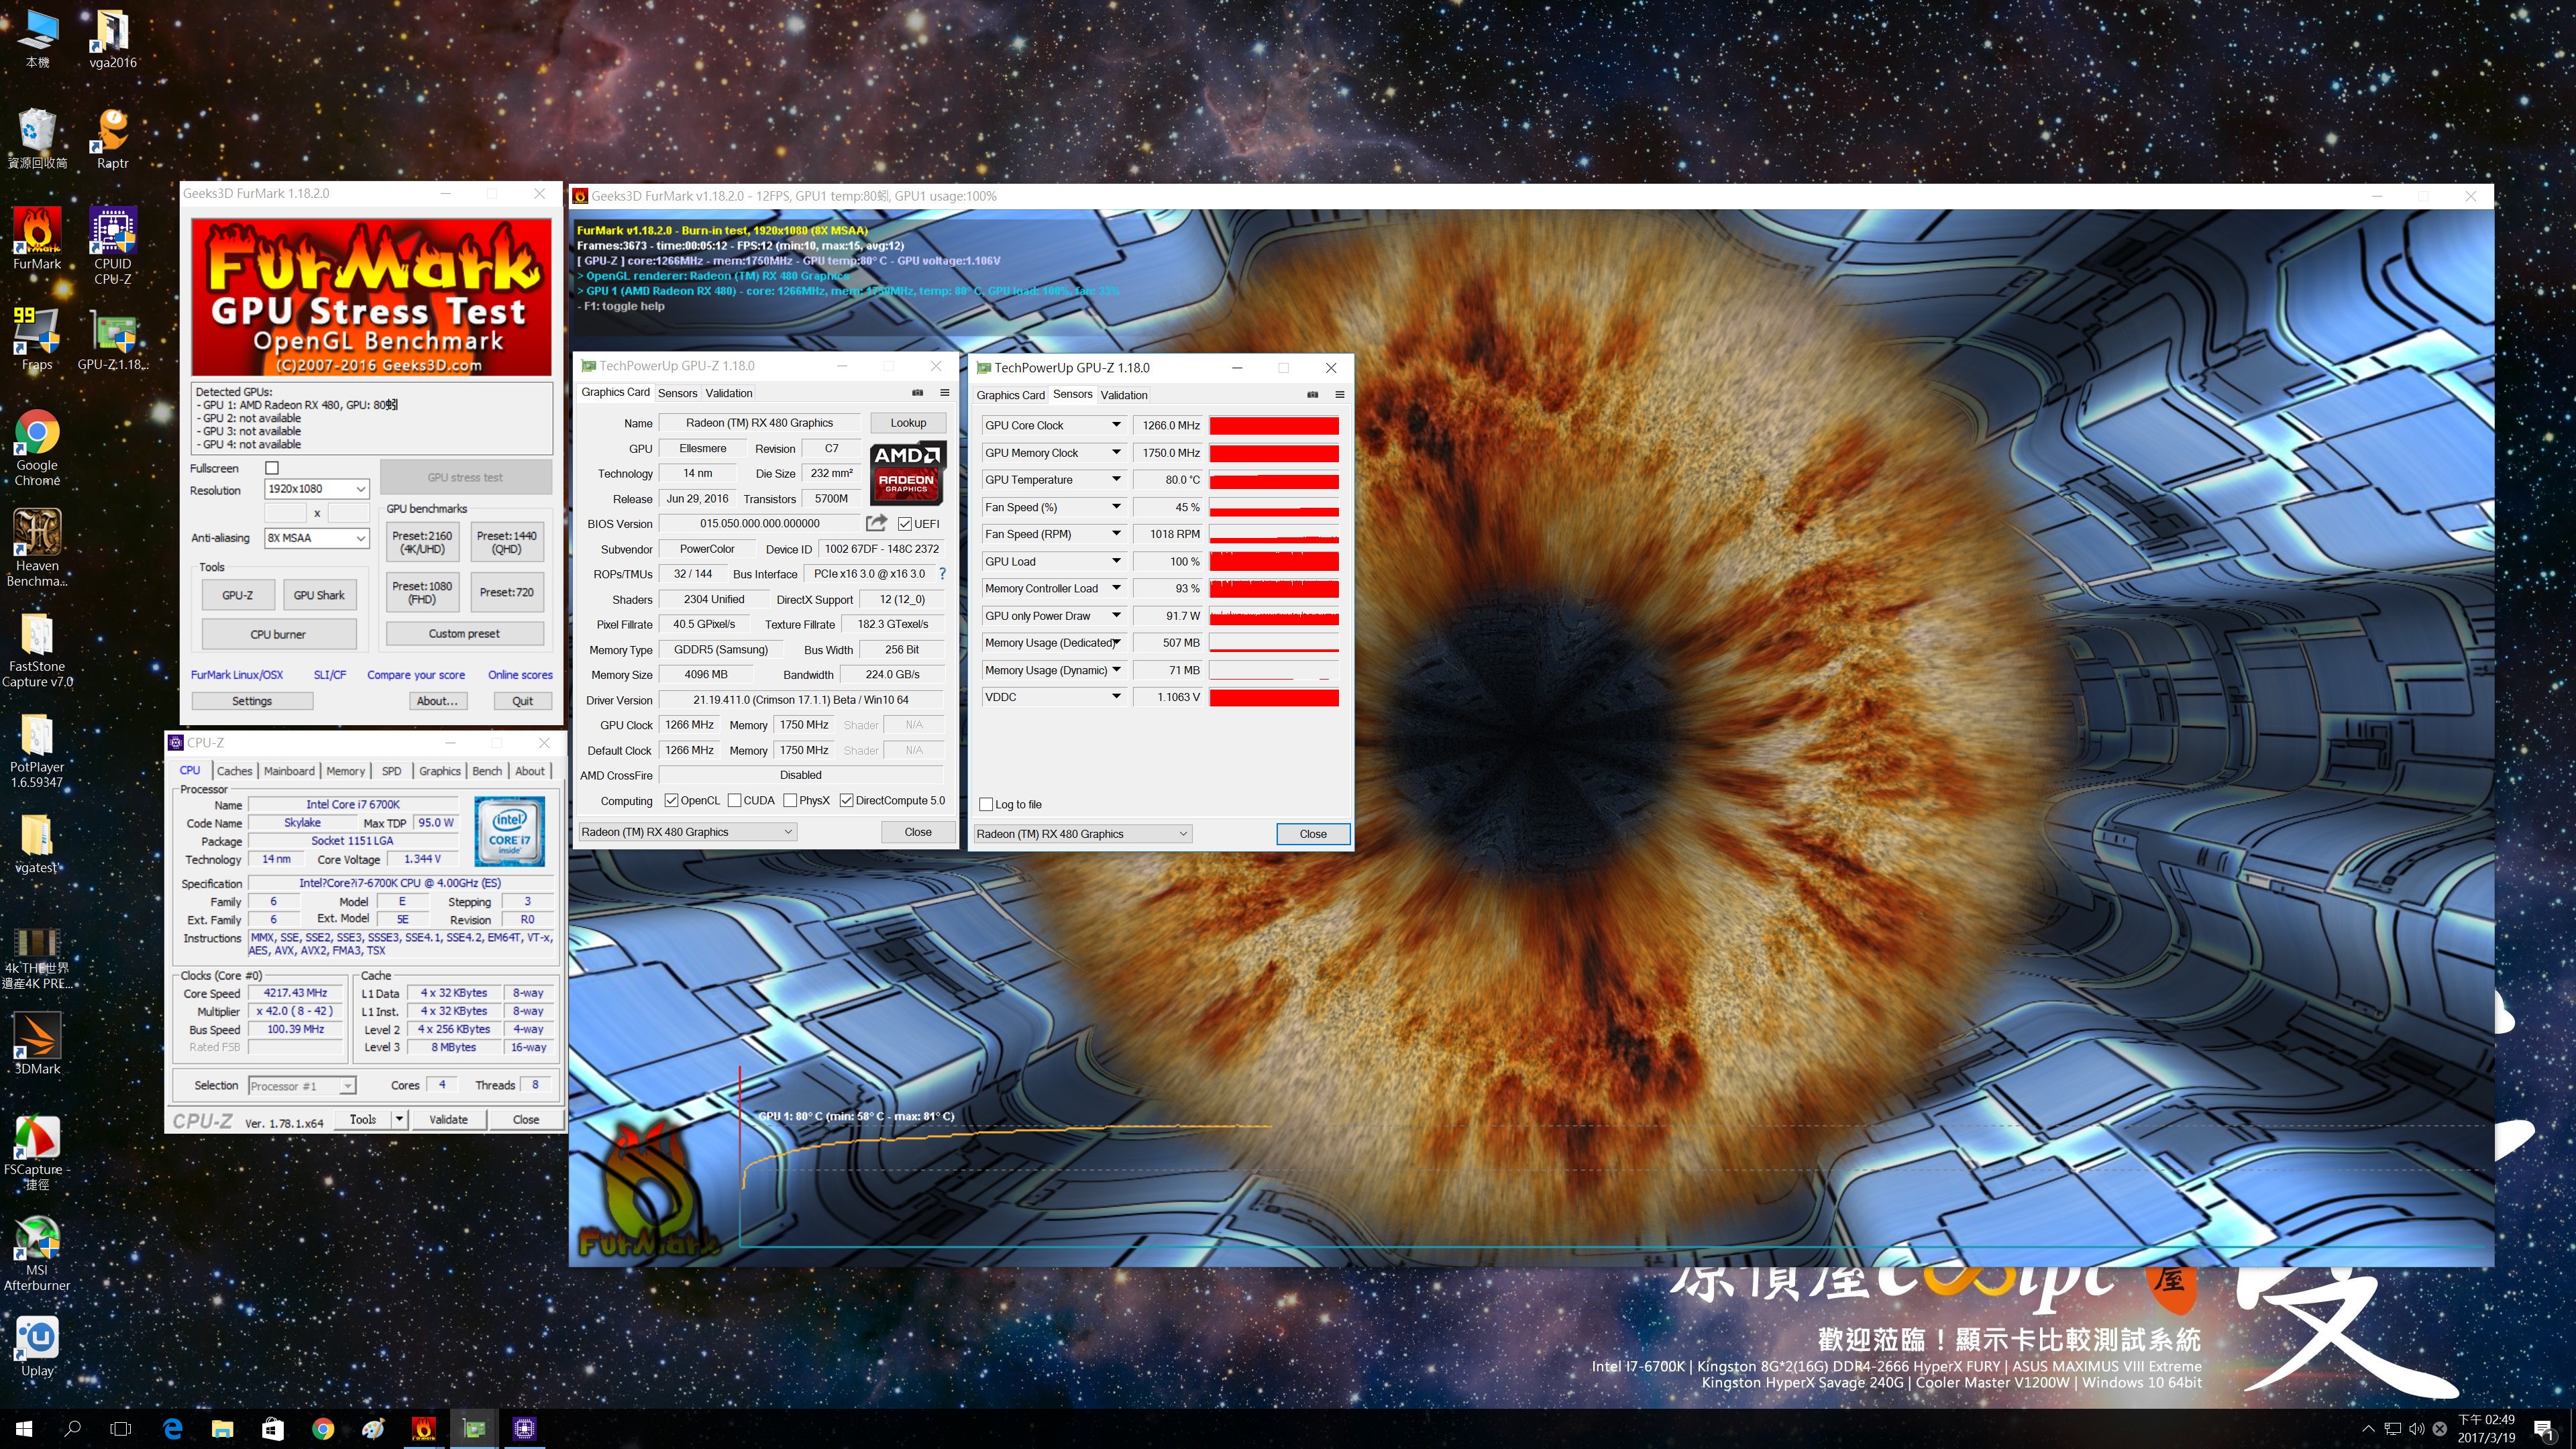Launch MSI Afterburner from the desktop

(37, 1253)
